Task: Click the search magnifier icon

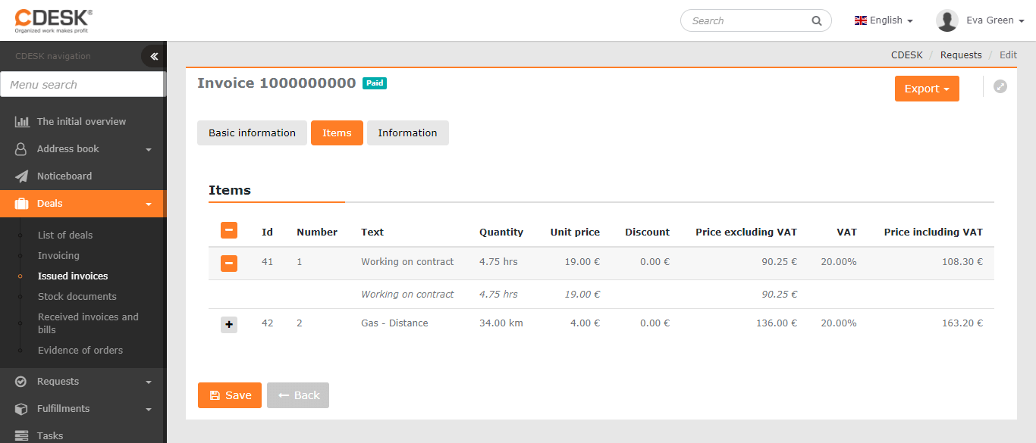Action: click(817, 21)
